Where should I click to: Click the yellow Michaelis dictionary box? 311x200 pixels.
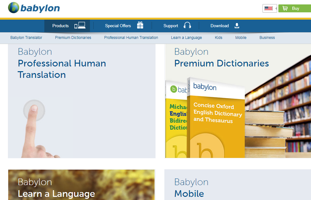point(176,119)
